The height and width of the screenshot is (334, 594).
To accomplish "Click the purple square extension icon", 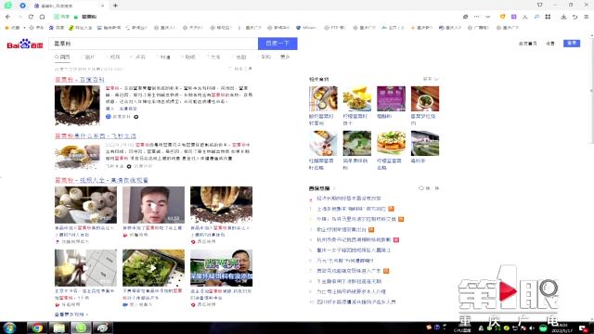I will click(x=514, y=17).
